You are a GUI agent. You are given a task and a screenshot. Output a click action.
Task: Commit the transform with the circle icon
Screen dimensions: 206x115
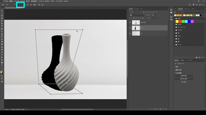42,5
